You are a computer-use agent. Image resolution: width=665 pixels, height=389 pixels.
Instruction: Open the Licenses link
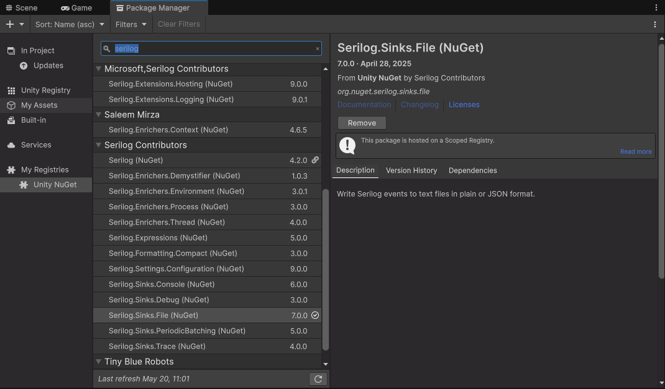click(464, 104)
